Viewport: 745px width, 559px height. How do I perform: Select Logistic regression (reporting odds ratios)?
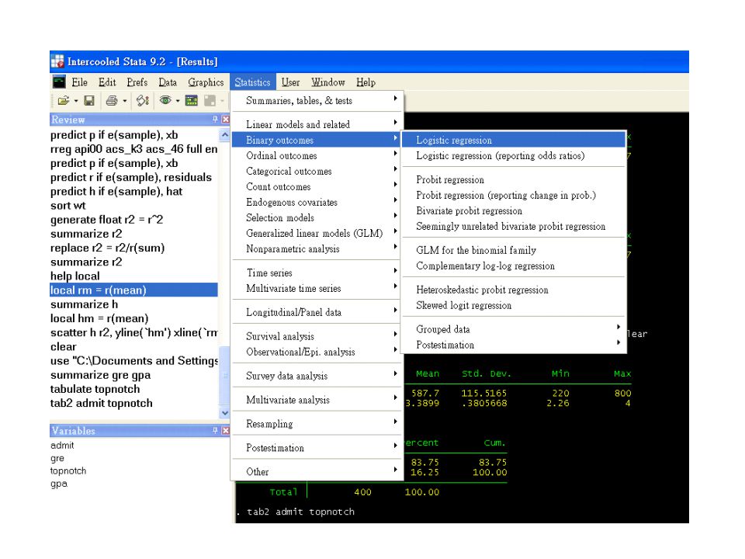click(x=514, y=155)
